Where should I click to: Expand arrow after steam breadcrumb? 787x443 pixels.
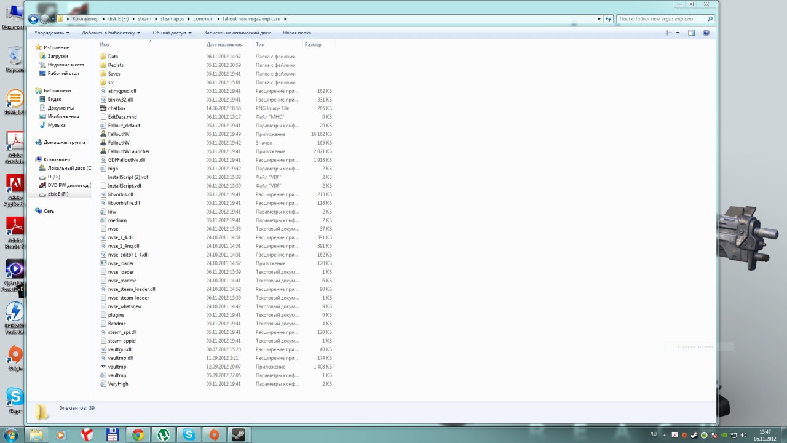click(x=156, y=19)
